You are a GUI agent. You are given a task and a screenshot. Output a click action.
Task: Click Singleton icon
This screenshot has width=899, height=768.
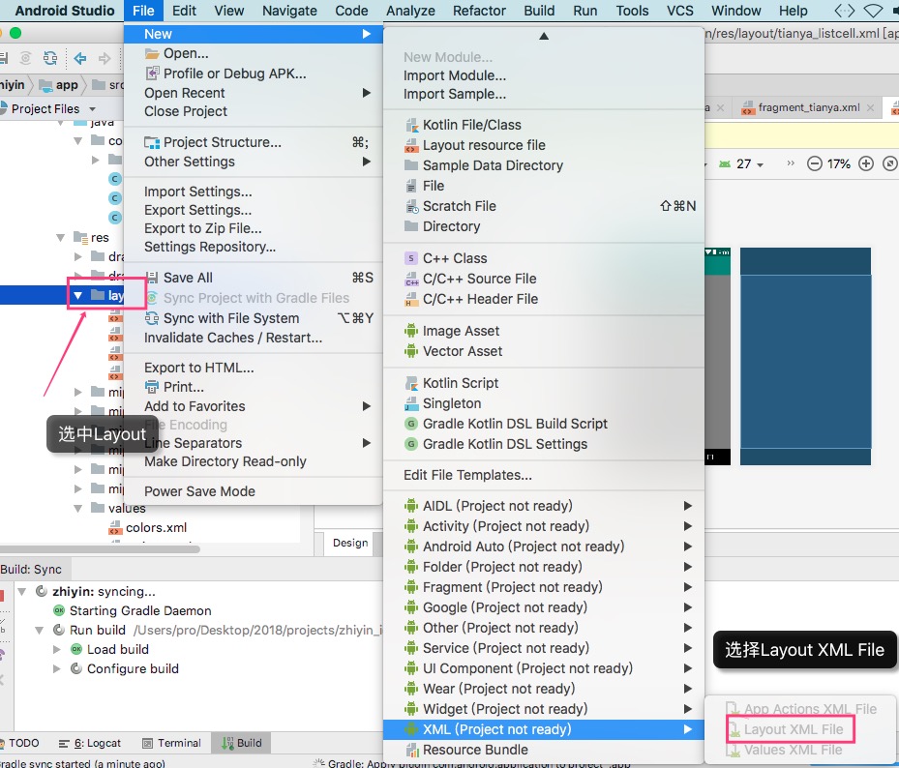(411, 403)
